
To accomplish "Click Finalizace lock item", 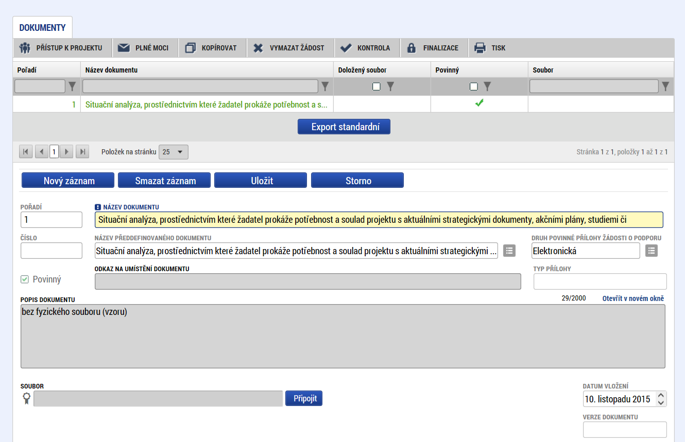I will pyautogui.click(x=433, y=48).
